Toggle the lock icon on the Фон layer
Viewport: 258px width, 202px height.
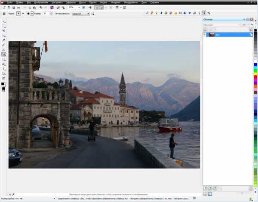251,34
